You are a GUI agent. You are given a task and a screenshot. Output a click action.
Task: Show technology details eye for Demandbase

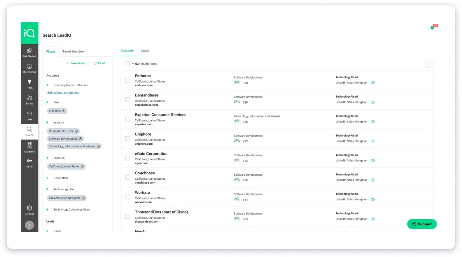point(373,102)
